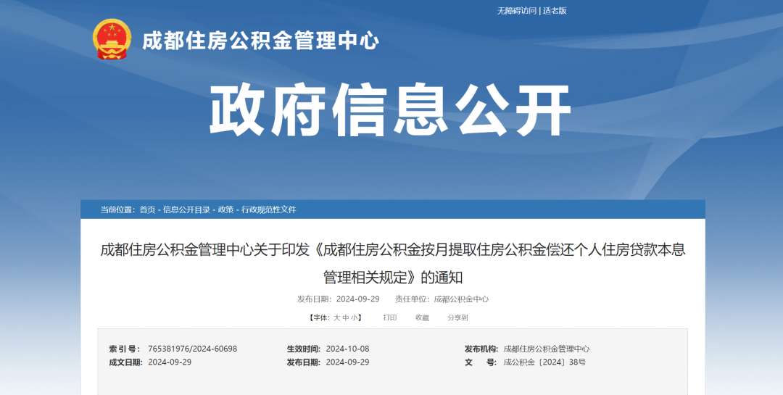783x395 pixels.
Task: Click the national emblem logo
Action: point(112,39)
